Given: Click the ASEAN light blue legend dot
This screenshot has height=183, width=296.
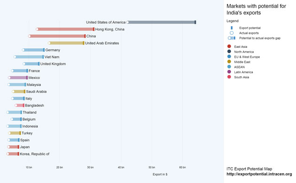Looking at the screenshot, I should pyautogui.click(x=229, y=67).
